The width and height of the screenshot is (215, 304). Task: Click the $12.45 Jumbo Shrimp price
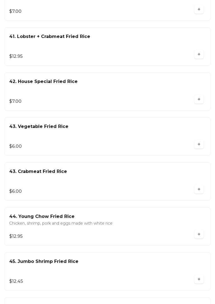point(16,281)
